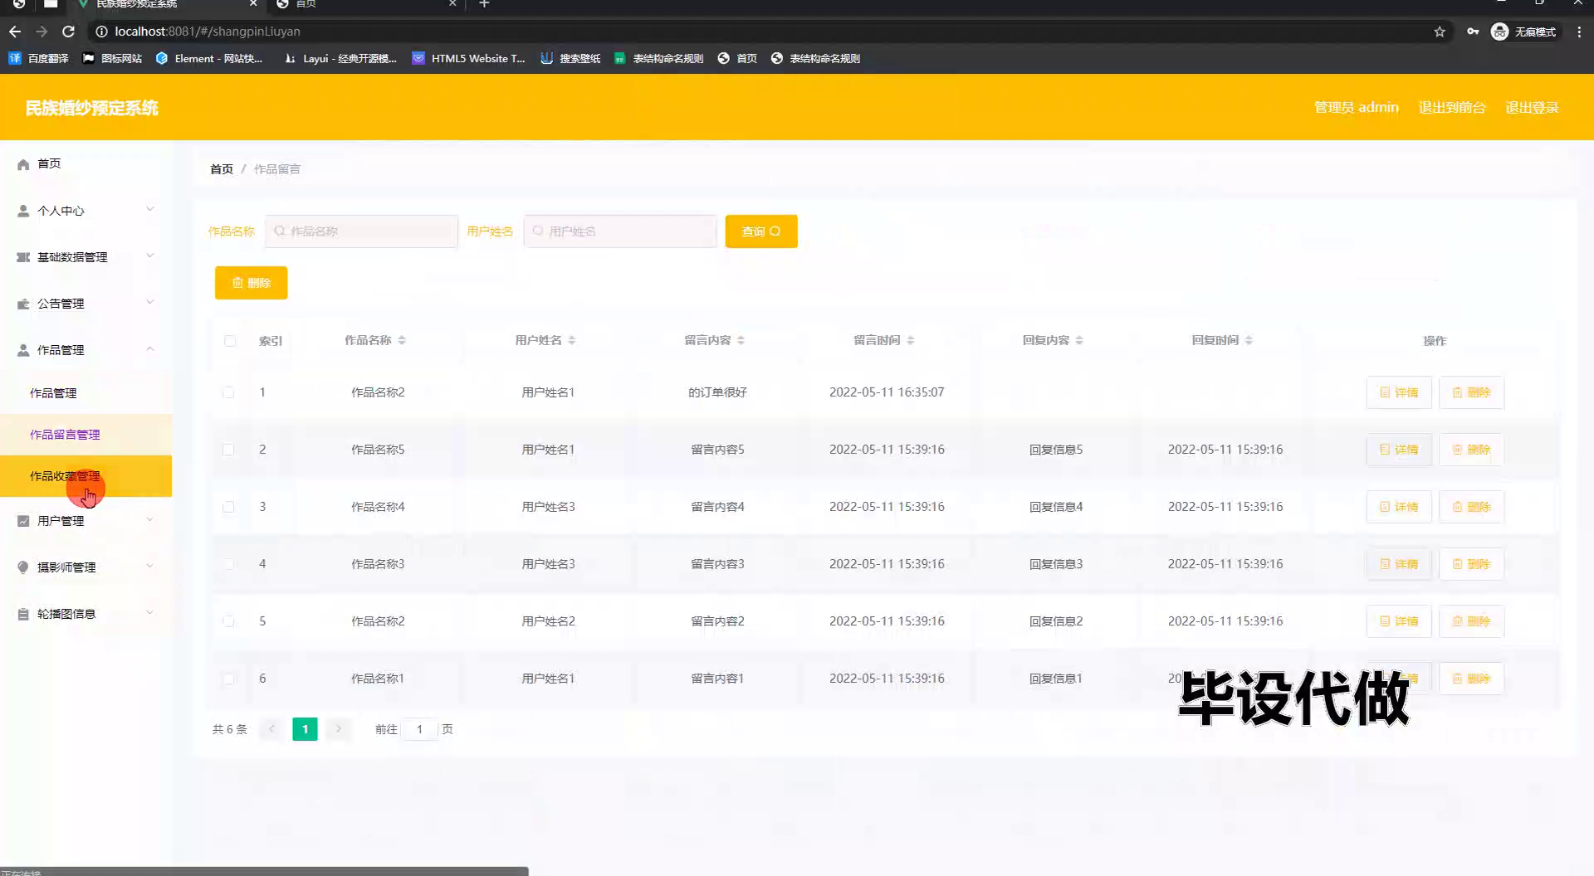This screenshot has height=876, width=1594.
Task: Collapse the 作品管理 chevron
Action: point(150,348)
